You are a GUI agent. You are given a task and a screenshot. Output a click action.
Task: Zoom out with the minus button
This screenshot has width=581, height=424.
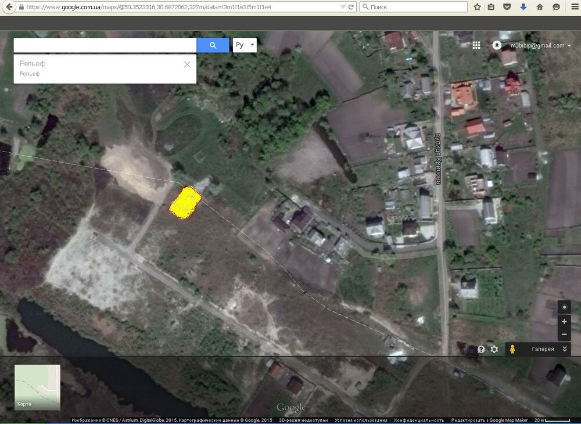tap(564, 335)
